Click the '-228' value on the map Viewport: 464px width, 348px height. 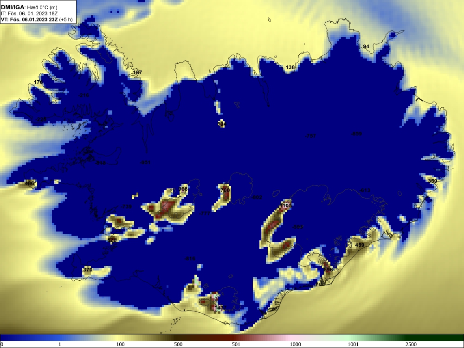(x=41, y=119)
